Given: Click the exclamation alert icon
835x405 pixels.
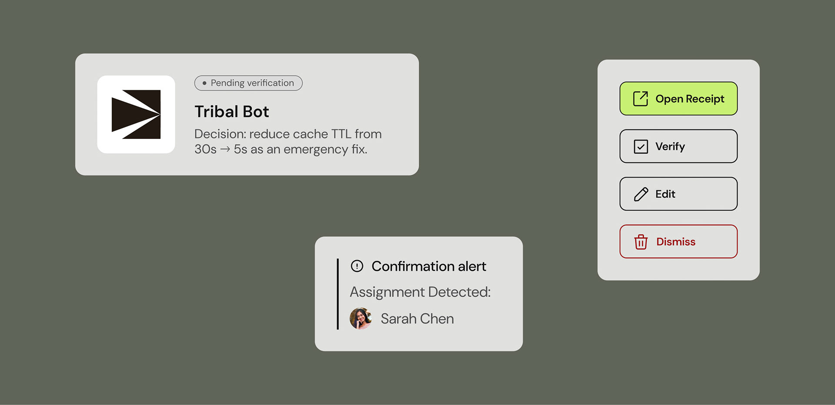Looking at the screenshot, I should [357, 266].
